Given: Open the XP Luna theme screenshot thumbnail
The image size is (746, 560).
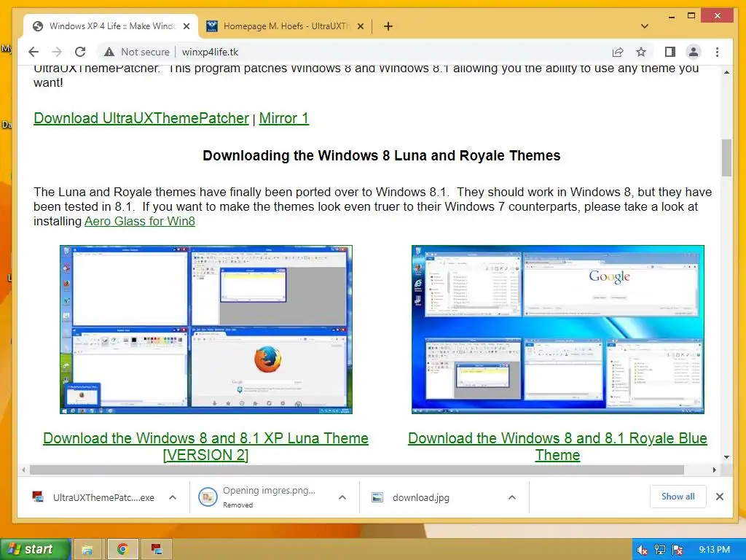Looking at the screenshot, I should 206,330.
